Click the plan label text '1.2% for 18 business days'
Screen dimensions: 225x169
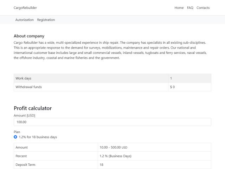click(38, 137)
